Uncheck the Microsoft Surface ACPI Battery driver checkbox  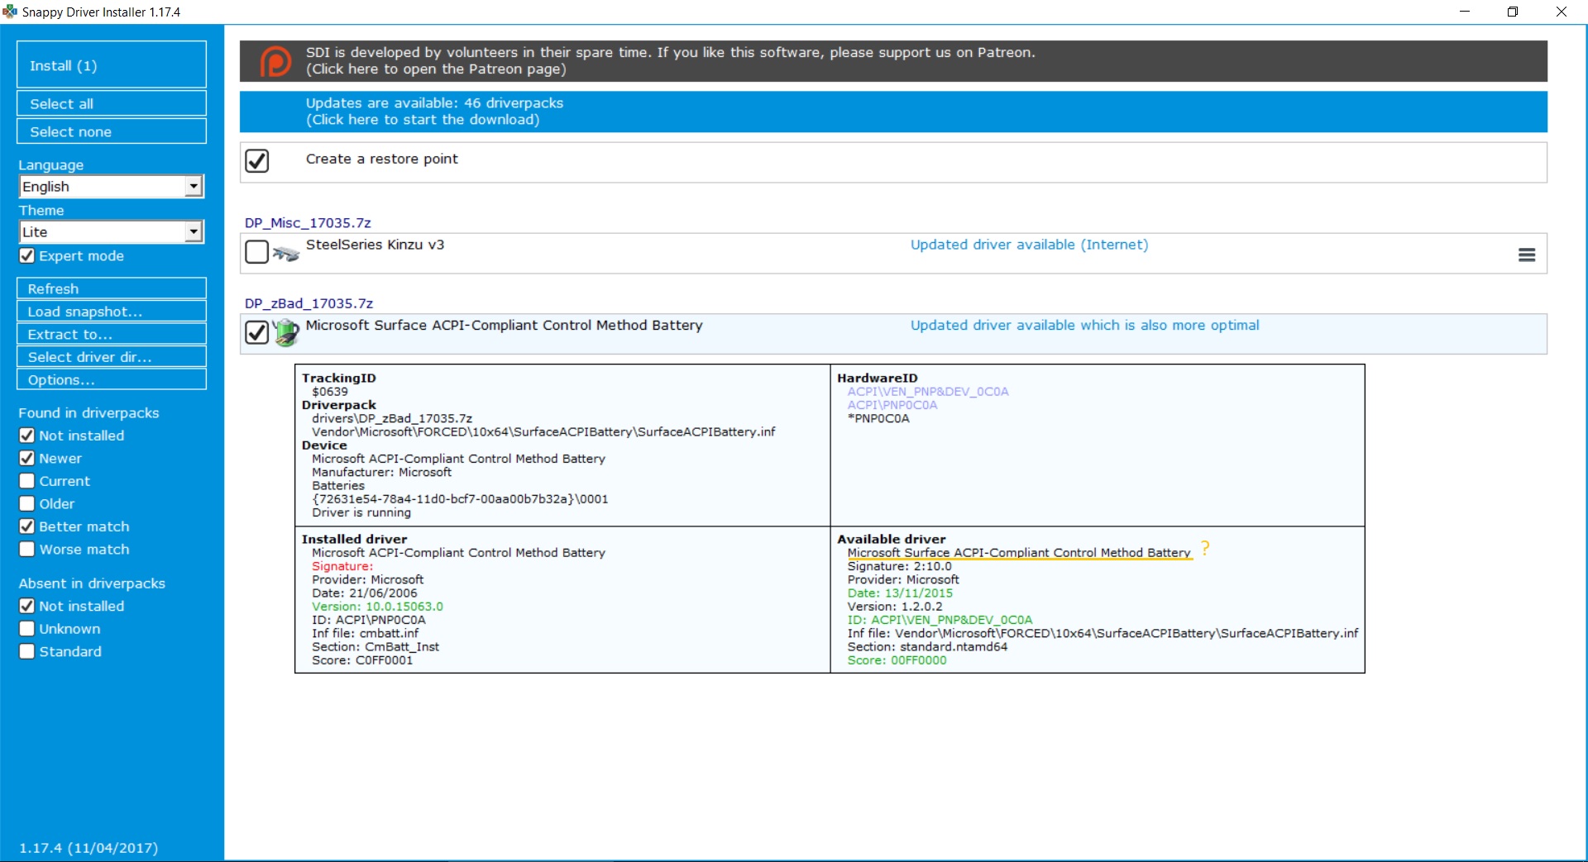(257, 332)
